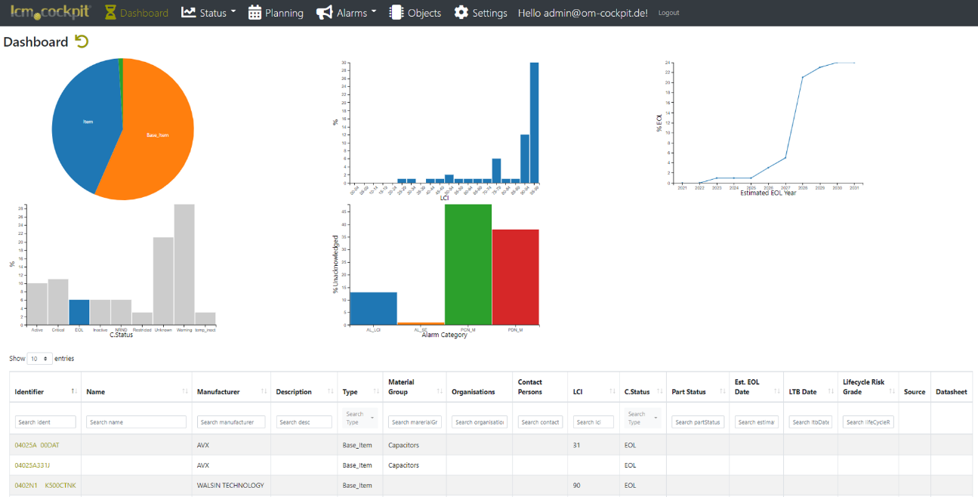Select the orange Base_Item pie slice
Screen dimensions: 978x497
click(159, 136)
